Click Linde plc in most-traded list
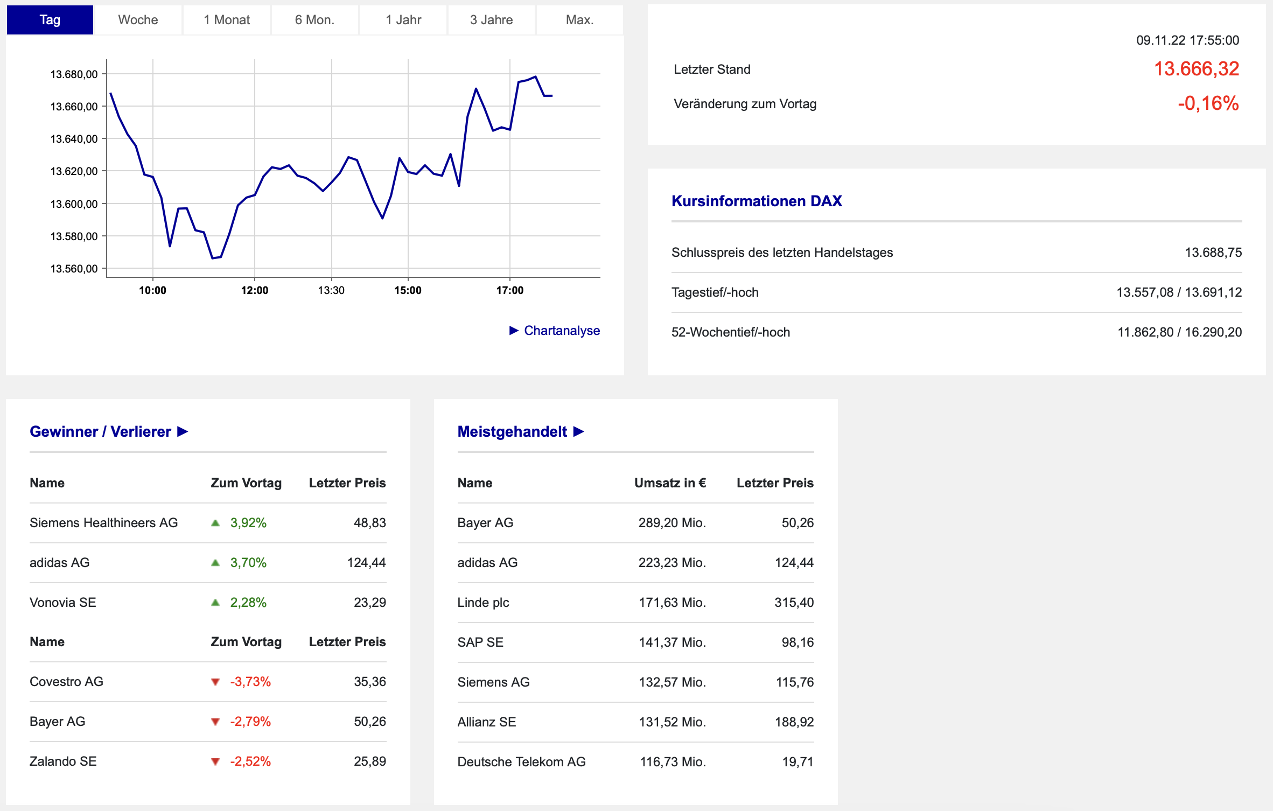This screenshot has width=1273, height=811. click(483, 603)
